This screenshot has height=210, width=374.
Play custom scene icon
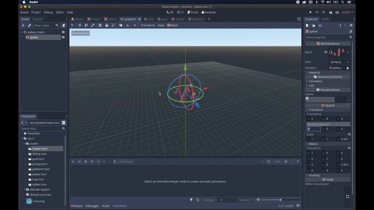(337, 12)
